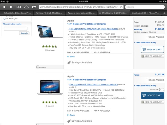This screenshot has width=167, height=125.
Task: Click Rebates Available for $1,599.95 MacBook
Action: pos(156,37)
